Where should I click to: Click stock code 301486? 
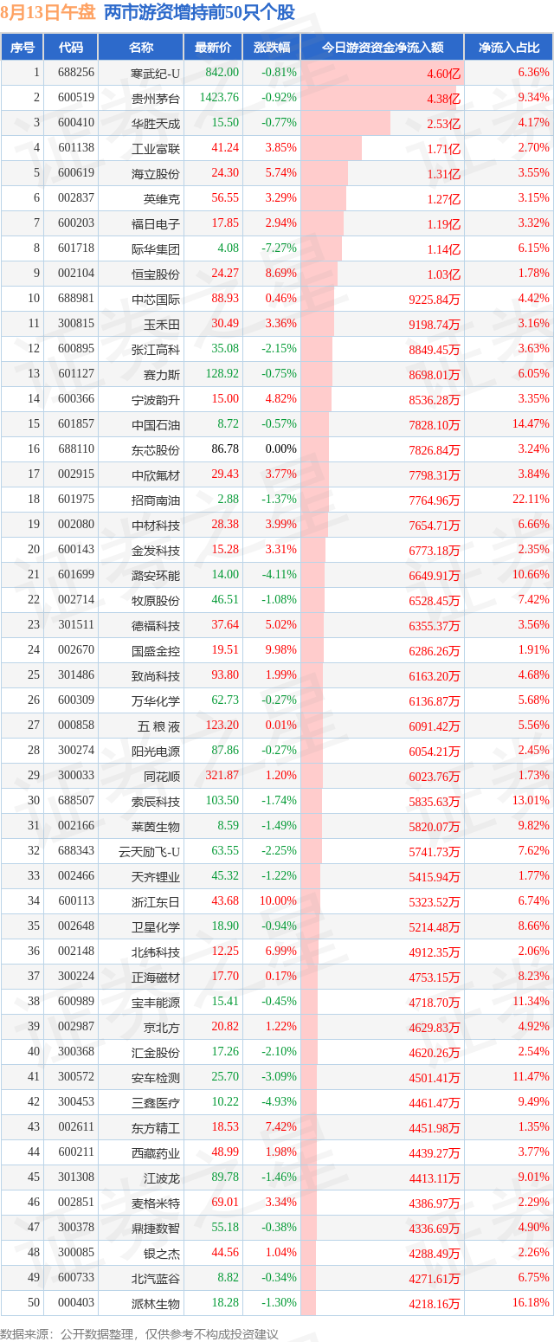click(77, 675)
